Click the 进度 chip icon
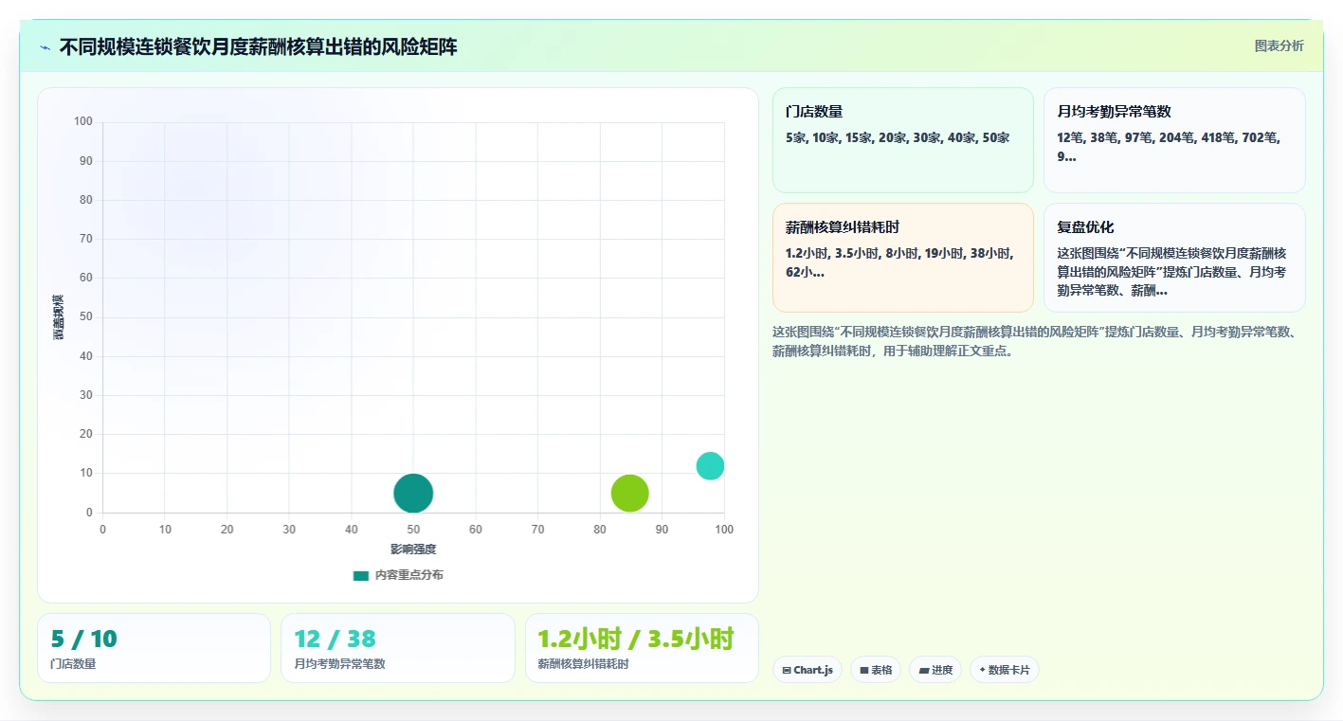The width and height of the screenshot is (1343, 721). coord(924,671)
